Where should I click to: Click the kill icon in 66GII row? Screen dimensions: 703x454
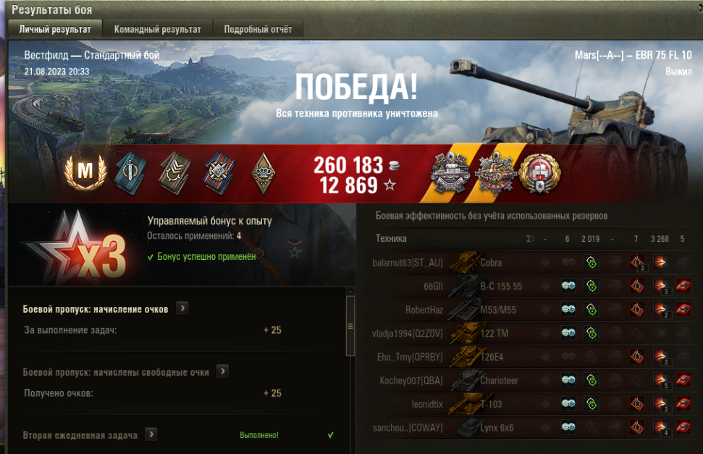[683, 286]
